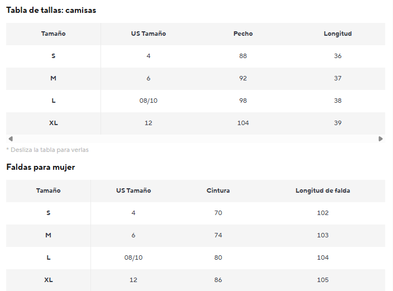
Task: Click the Faldas para mujer heading
Action: pos(41,168)
